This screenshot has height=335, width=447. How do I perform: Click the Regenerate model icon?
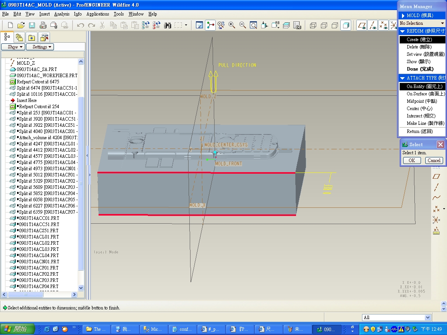(146, 25)
